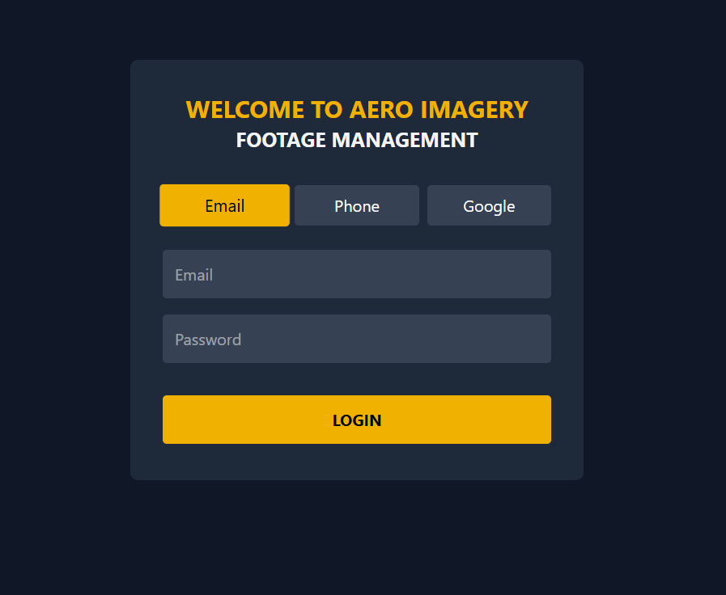The height and width of the screenshot is (595, 726).
Task: Click the empty password entry box
Action: point(357,339)
